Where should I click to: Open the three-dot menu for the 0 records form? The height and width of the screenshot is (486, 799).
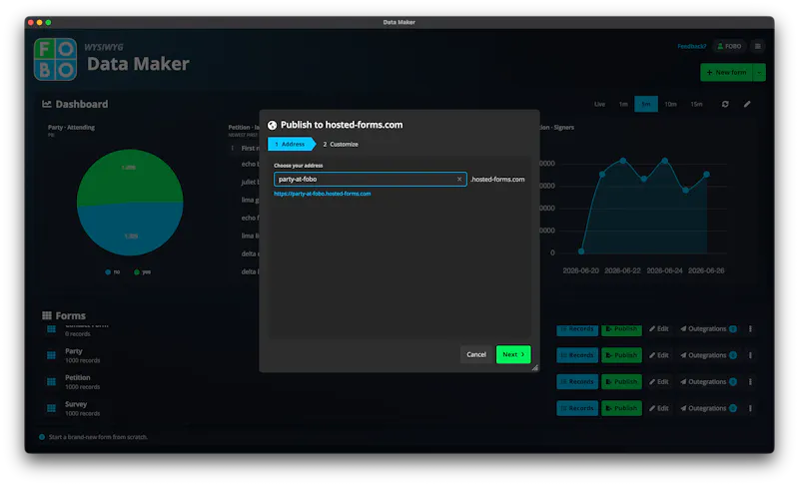click(x=750, y=328)
